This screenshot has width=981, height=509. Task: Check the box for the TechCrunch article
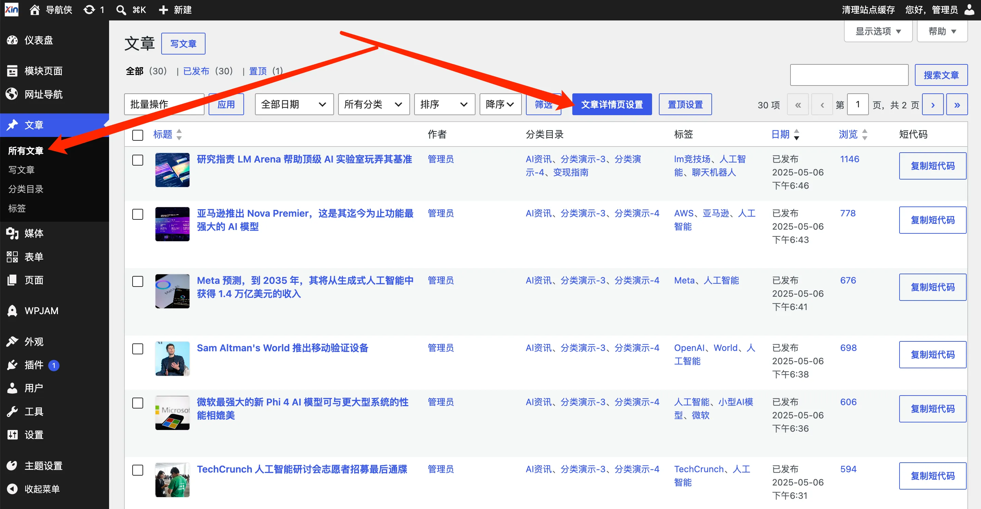[137, 470]
